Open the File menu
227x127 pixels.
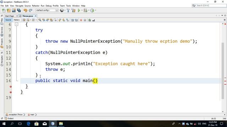tap(2, 6)
